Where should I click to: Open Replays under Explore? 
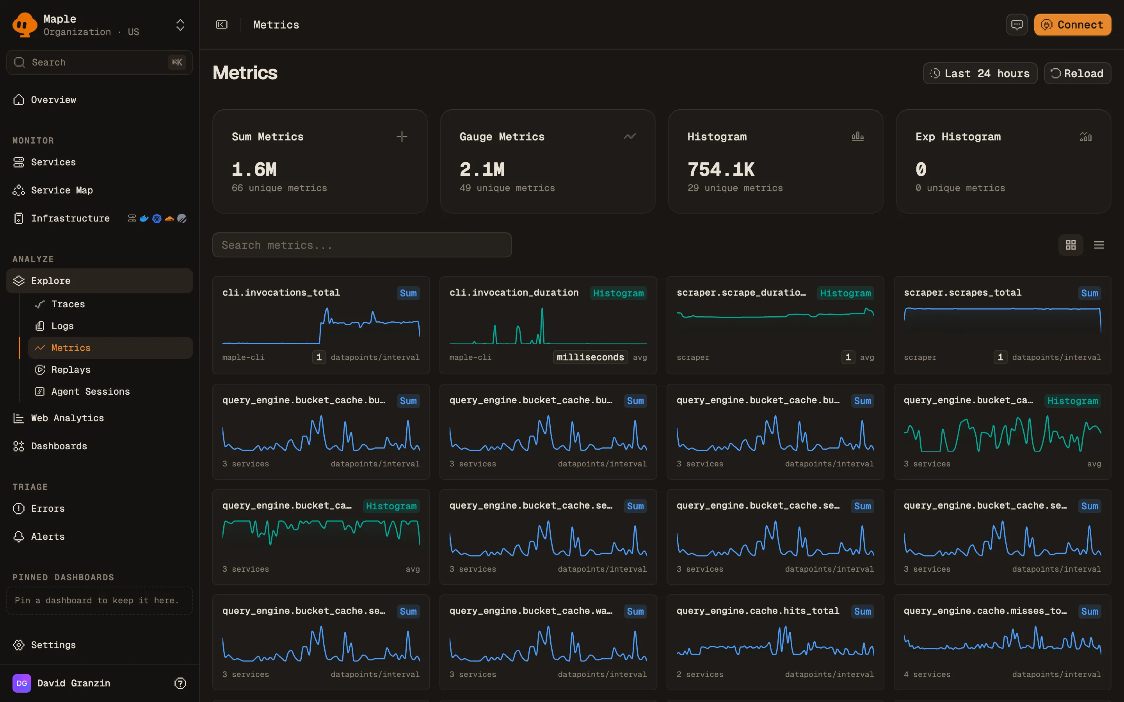click(x=110, y=370)
